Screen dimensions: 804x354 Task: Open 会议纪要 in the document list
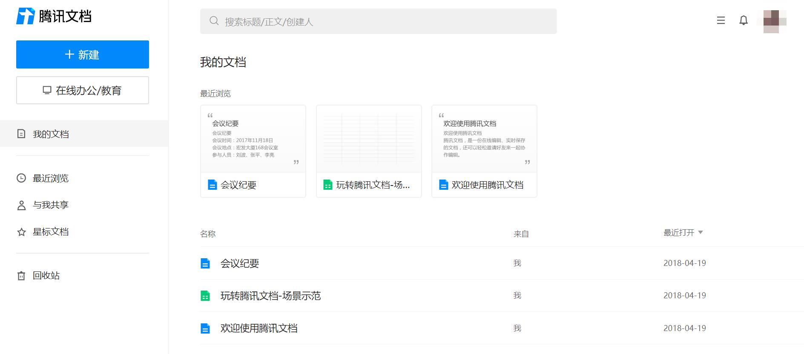click(x=240, y=263)
